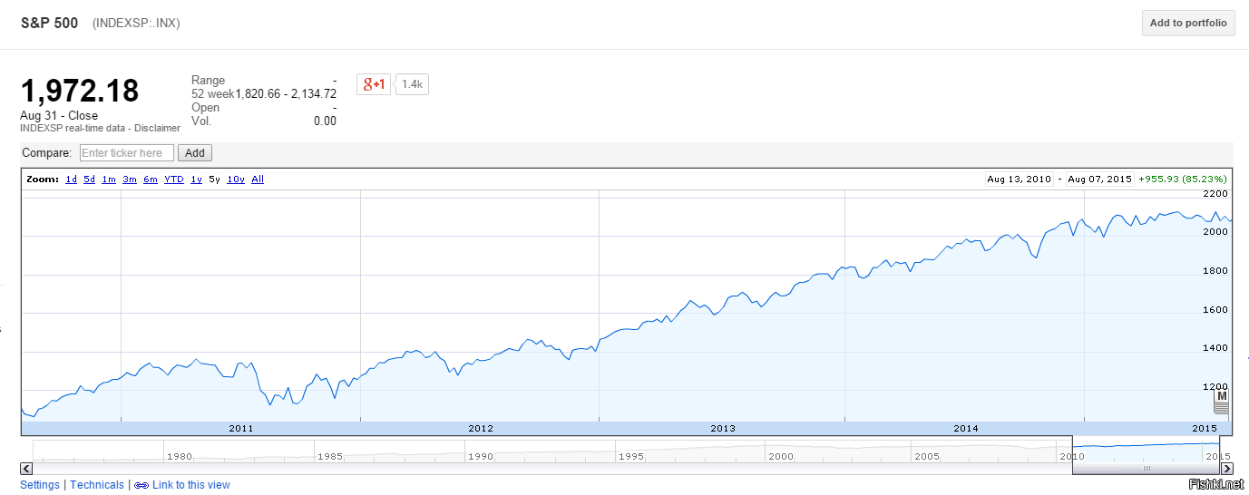Click the Add to portfolio button
1249x495 pixels.
pos(1187,24)
